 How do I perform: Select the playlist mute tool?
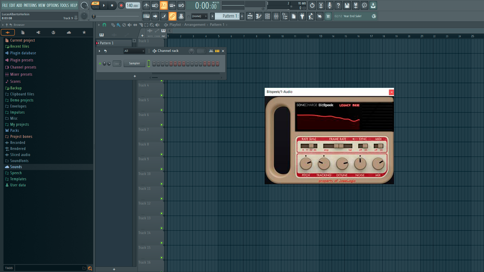pyautogui.click(x=129, y=25)
